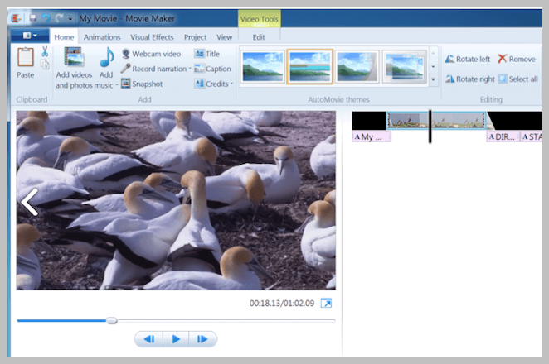Expand the AutoMovie themes gallery
The width and height of the screenshot is (549, 364).
(433, 79)
